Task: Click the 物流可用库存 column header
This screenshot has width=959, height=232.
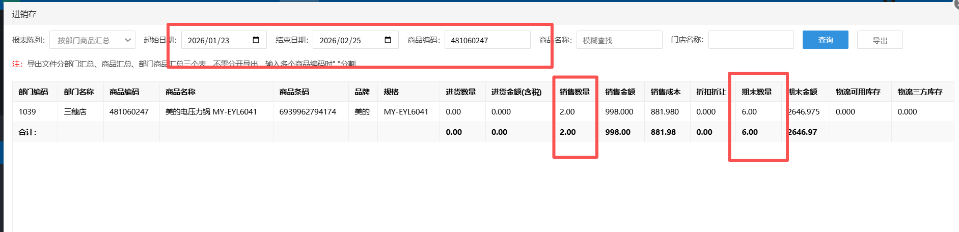Action: click(858, 92)
